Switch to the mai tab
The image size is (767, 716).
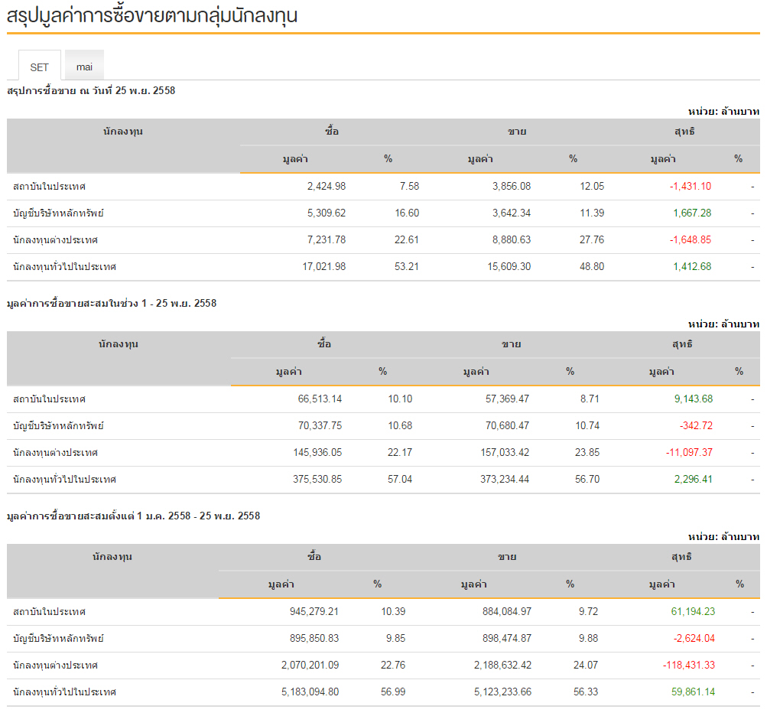(x=84, y=65)
